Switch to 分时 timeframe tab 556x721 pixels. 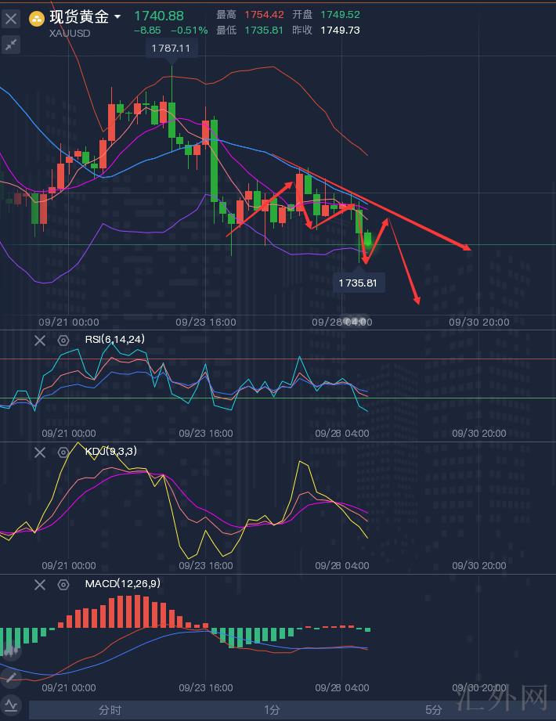point(110,710)
